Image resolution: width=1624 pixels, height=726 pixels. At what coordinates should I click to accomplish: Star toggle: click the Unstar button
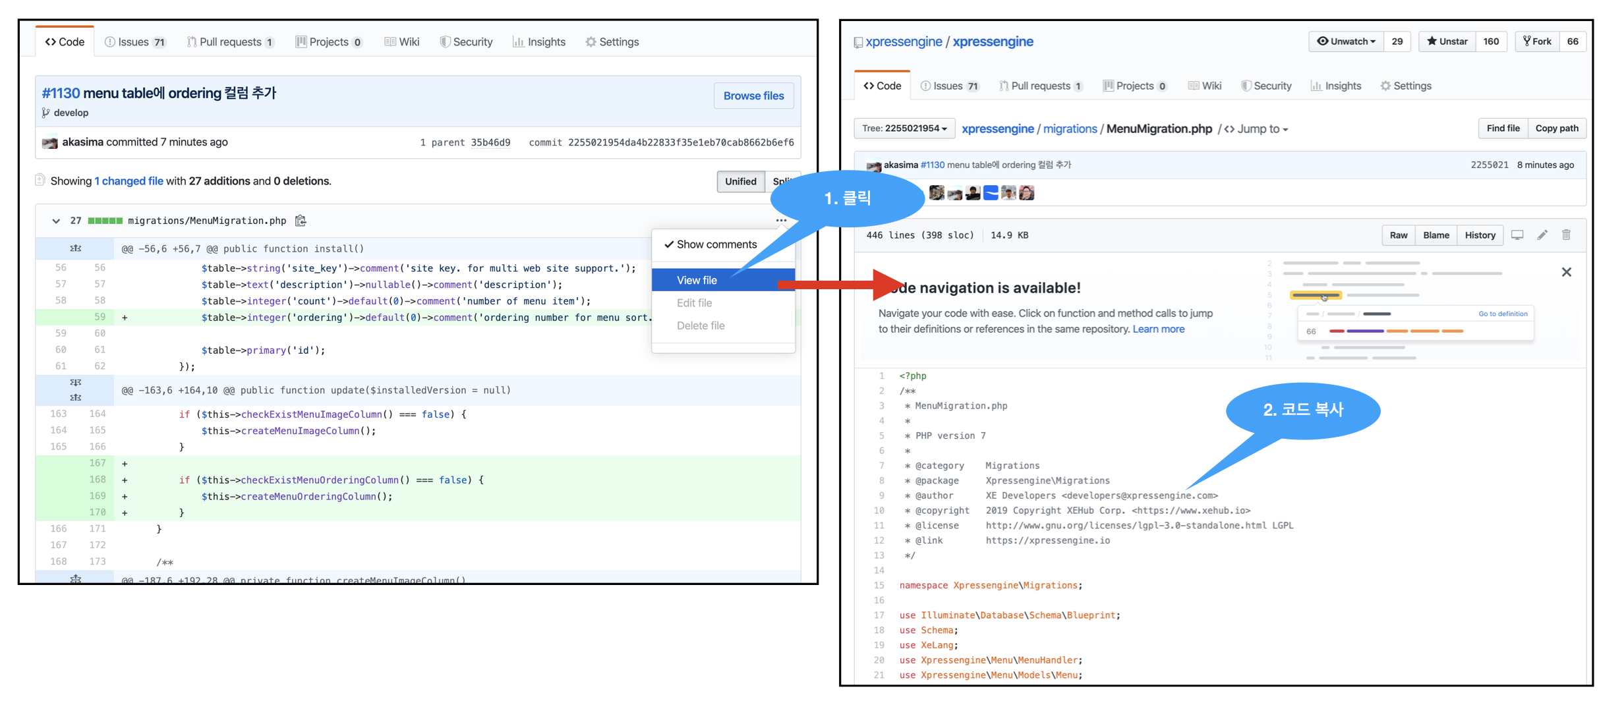(1447, 42)
